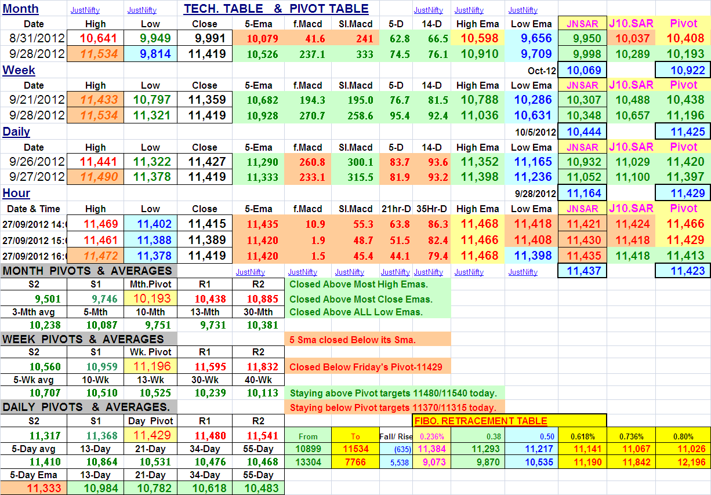Select the MONTH PIVOTS & AVERAGES header
Screen dimensions: 711x495
[x=88, y=271]
